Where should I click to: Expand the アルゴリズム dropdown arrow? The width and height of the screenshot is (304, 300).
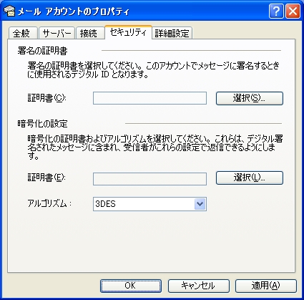(x=200, y=204)
